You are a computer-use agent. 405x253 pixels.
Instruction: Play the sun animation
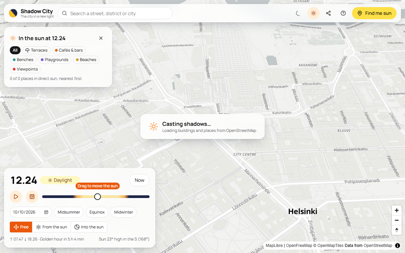pos(16,197)
